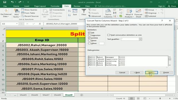Click data preview scroll down arrow

[170, 65]
